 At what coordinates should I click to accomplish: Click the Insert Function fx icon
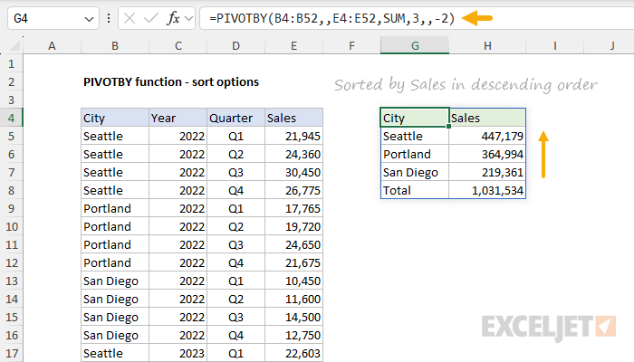pyautogui.click(x=173, y=18)
